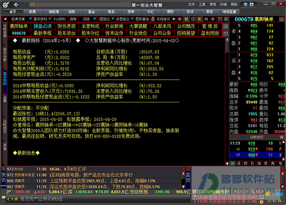Switch to the 沪股通 tab
Image resolution: width=286 pixels, height=205 pixels.
tap(53, 12)
